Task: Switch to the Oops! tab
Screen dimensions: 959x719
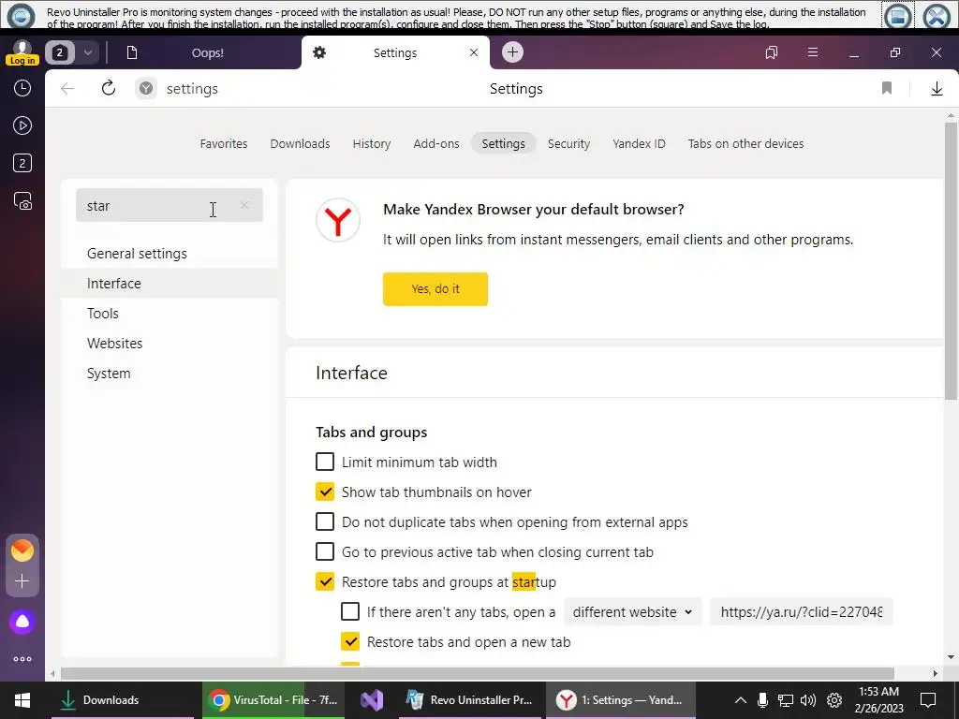Action: pos(207,52)
